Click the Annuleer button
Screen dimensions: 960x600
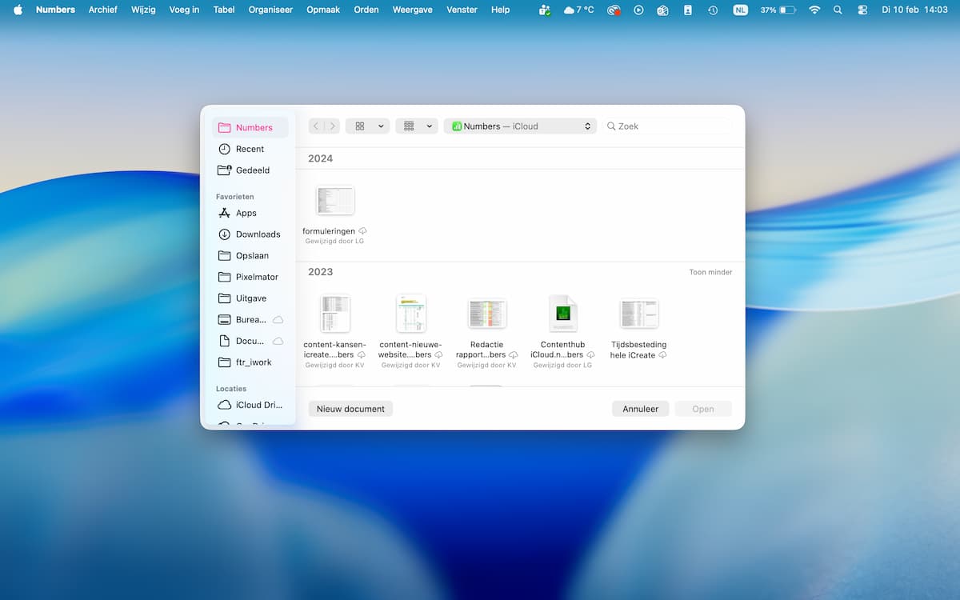point(640,409)
